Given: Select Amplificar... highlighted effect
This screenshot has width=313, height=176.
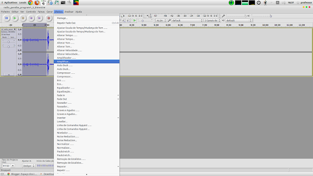Looking at the screenshot, I should 87,62.
